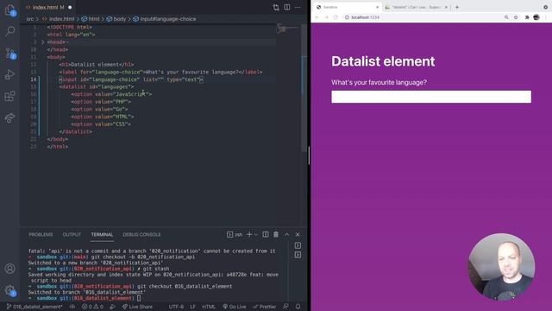Open the Search view in activity bar
552x311 pixels.
[9, 31]
